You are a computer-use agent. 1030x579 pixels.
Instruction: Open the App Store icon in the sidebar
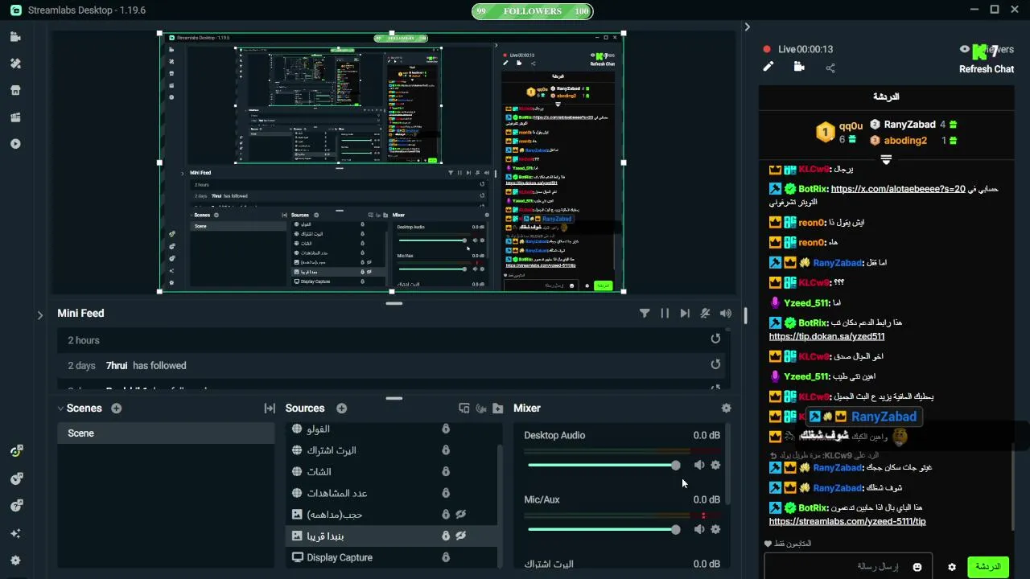click(15, 90)
